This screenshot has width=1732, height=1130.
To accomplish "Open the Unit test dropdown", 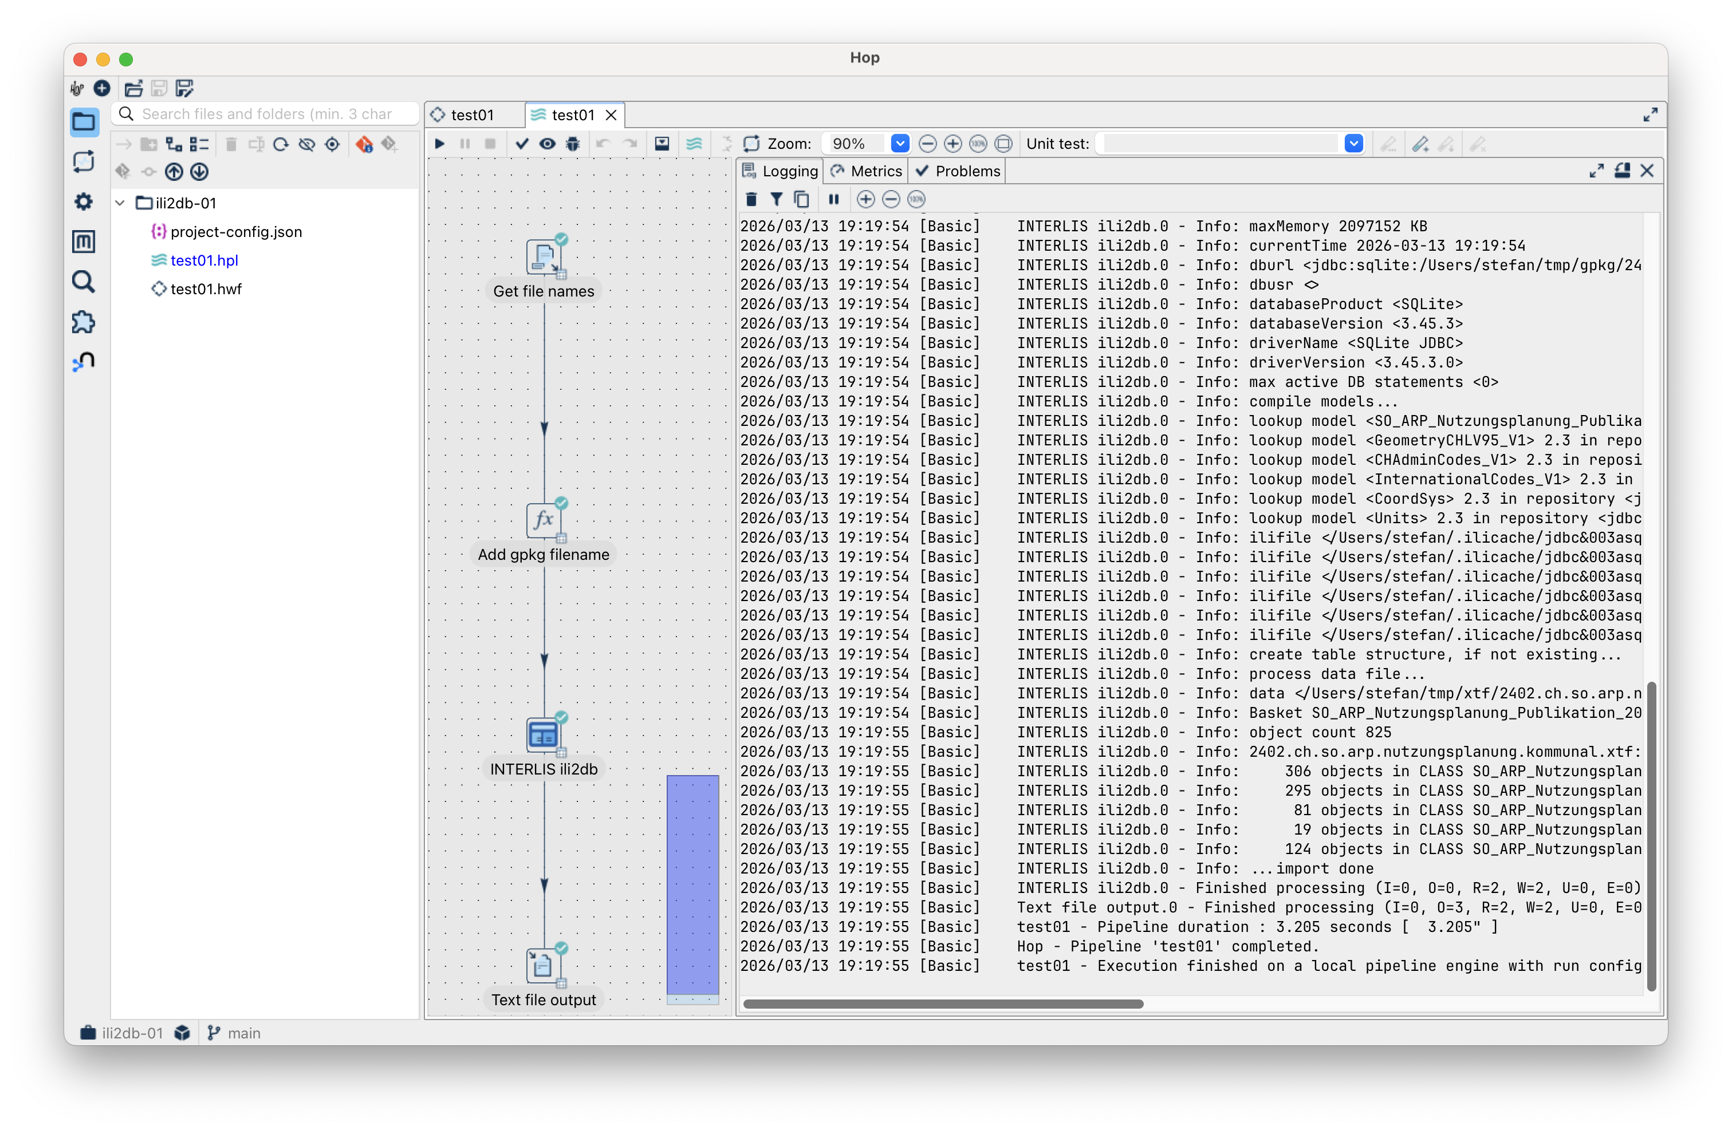I will 1353,144.
